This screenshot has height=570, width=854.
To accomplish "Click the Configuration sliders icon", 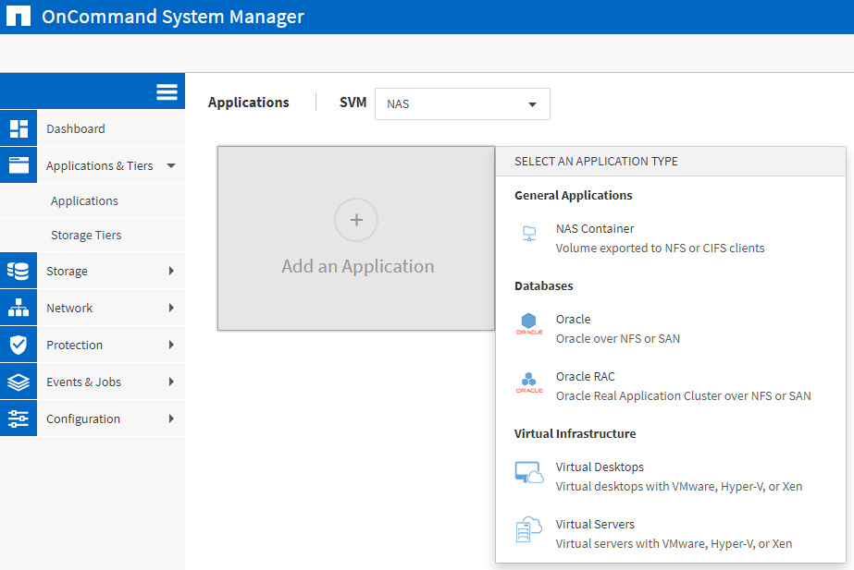I will 19,418.
